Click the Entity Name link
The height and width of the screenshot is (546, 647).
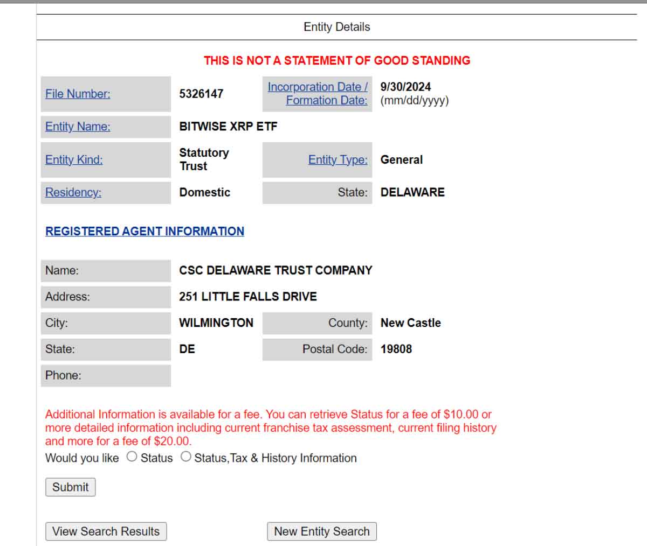coord(78,127)
